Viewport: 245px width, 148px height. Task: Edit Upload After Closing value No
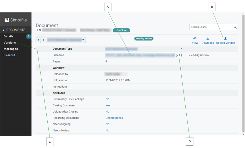point(107,111)
